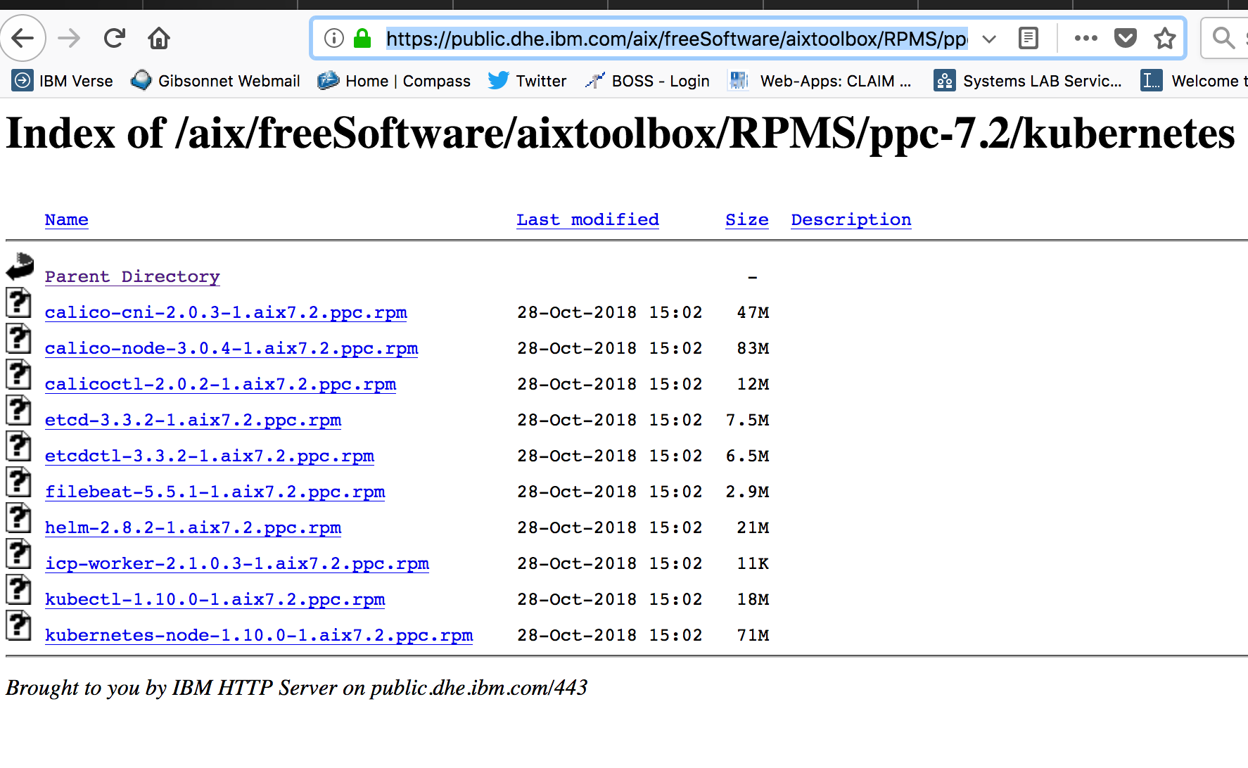Click file icon beside filebeat rpm

(19, 482)
